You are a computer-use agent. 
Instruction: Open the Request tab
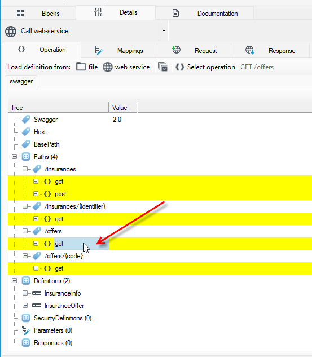(194, 51)
